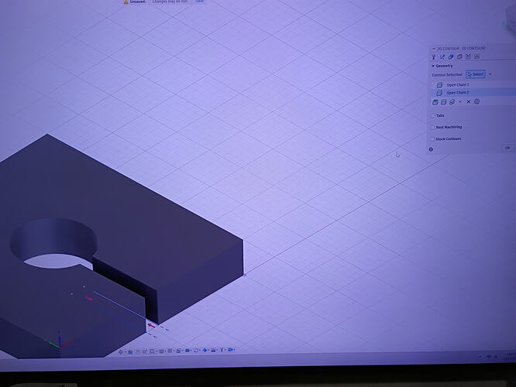Image resolution: width=516 pixels, height=387 pixels.
Task: Clear contour selection with the small X beside Select
Action: click(x=490, y=74)
